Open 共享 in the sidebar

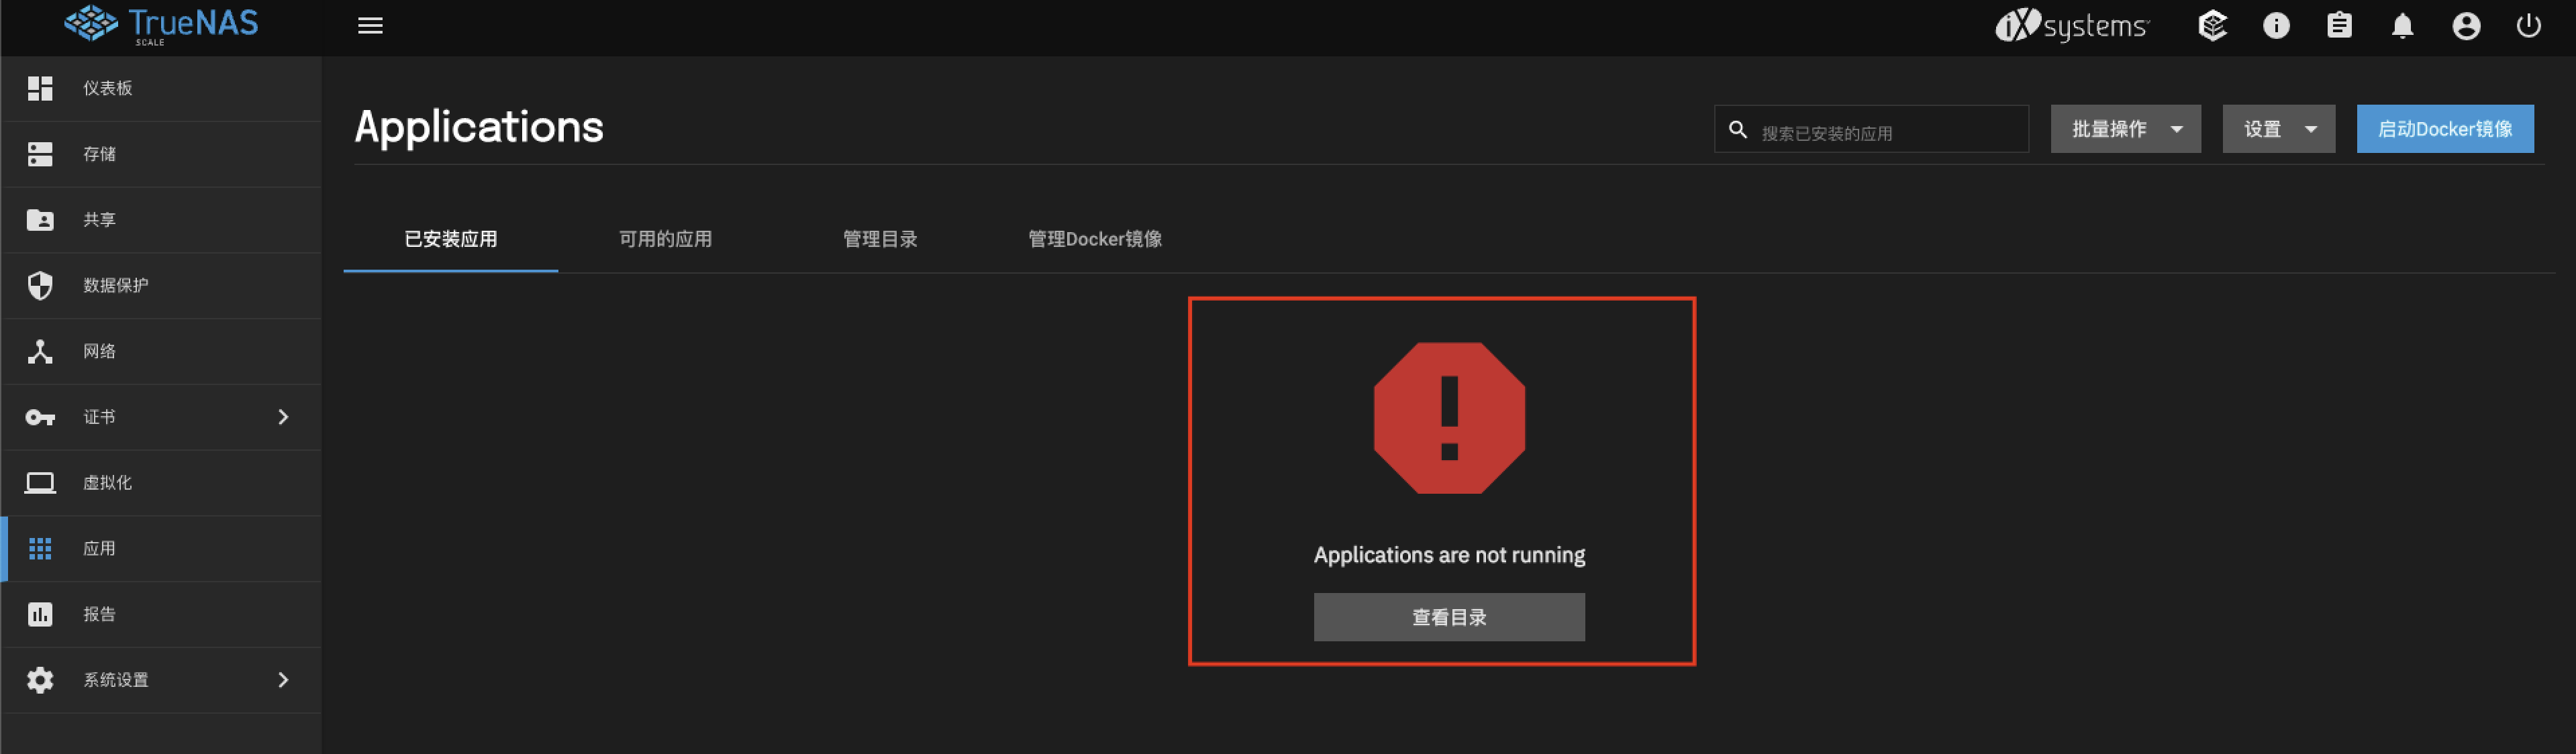(161, 220)
